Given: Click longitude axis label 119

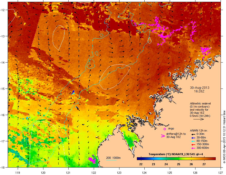Looking at the screenshot, I should click(18, 172).
